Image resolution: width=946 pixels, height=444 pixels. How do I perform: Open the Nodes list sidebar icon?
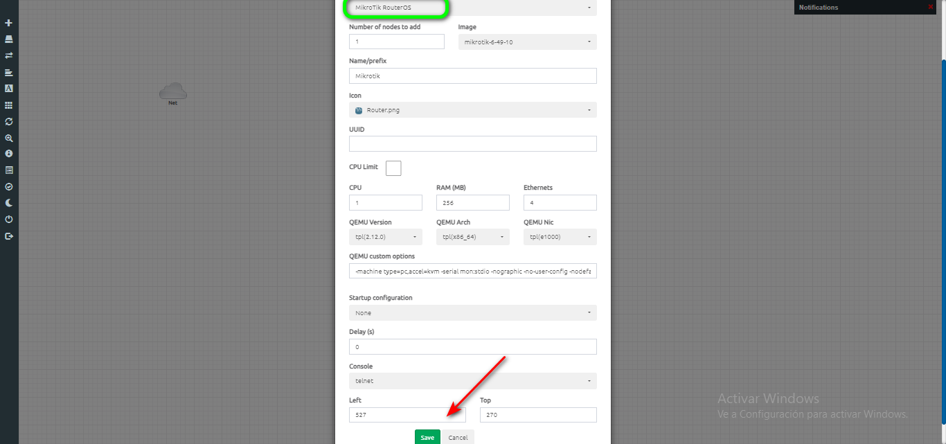[x=9, y=39]
